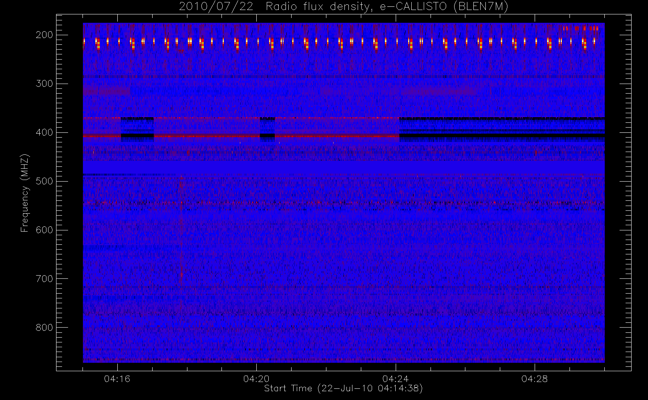The height and width of the screenshot is (400, 648).
Task: Click the 400 frequency tick label
Action: pyautogui.click(x=44, y=132)
